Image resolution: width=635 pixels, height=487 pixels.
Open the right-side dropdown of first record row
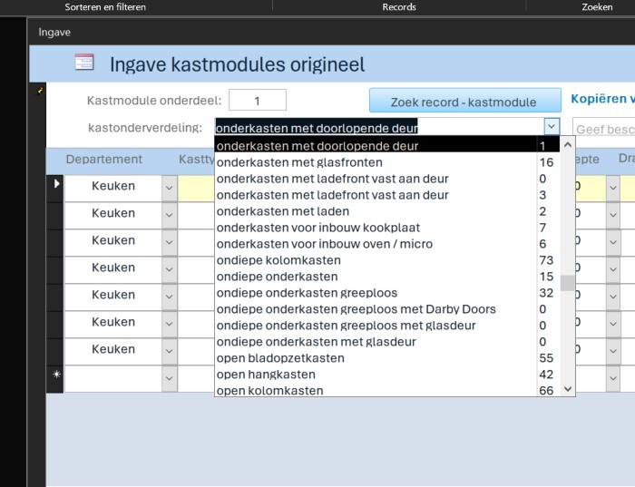coord(612,188)
